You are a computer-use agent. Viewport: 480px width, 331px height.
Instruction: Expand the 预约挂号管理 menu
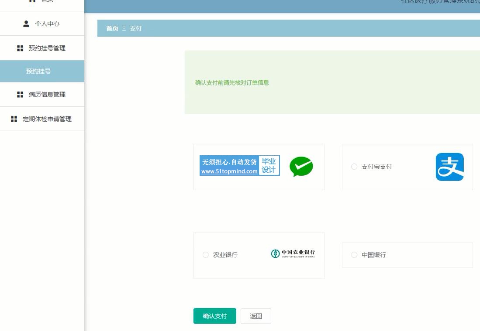point(42,48)
